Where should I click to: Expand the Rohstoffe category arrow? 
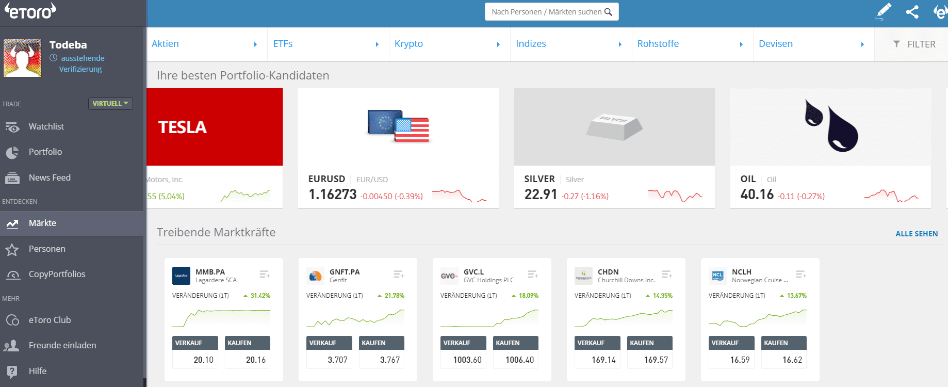pyautogui.click(x=741, y=44)
